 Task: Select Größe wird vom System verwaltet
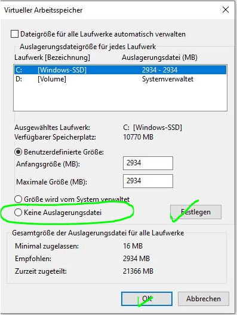pyautogui.click(x=18, y=199)
